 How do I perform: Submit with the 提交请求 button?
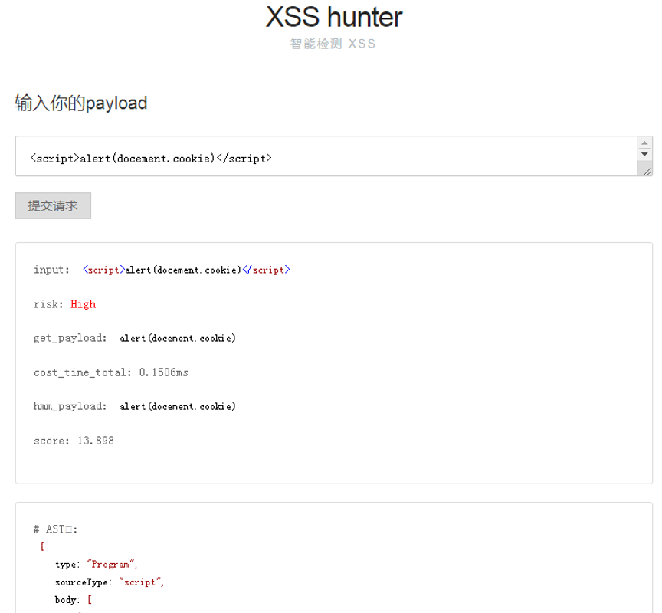coord(53,205)
